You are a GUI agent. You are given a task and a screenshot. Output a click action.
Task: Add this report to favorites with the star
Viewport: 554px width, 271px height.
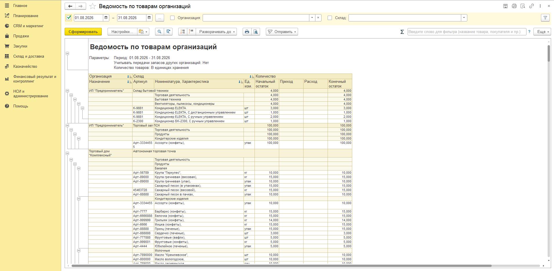(x=92, y=6)
